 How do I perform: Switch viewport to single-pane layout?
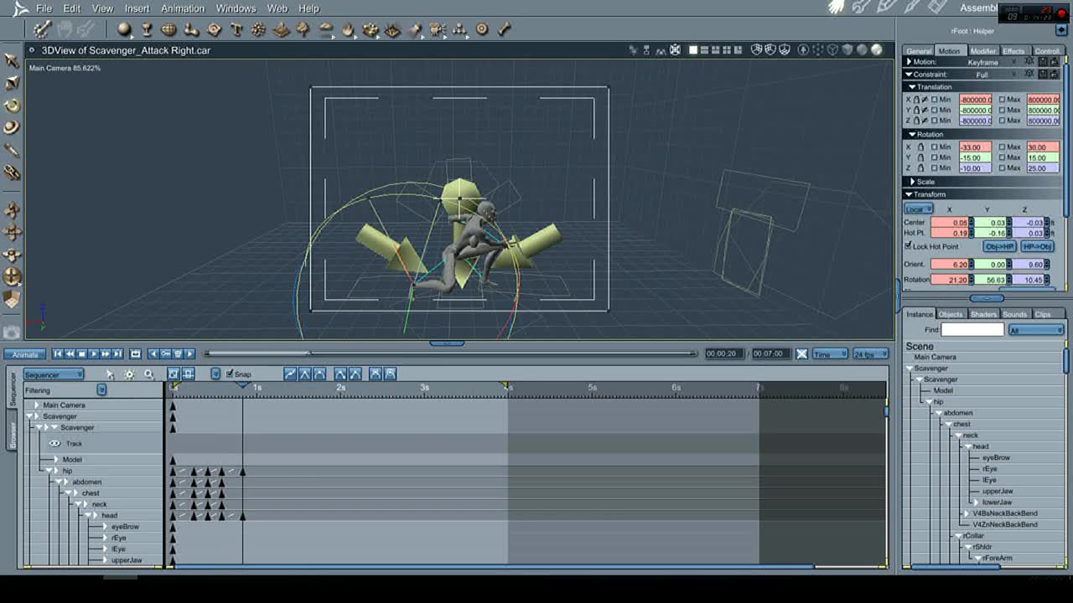(693, 50)
